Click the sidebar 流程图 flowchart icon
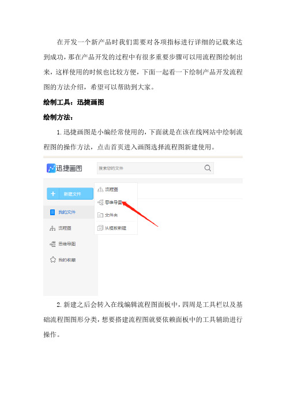 click(x=52, y=228)
